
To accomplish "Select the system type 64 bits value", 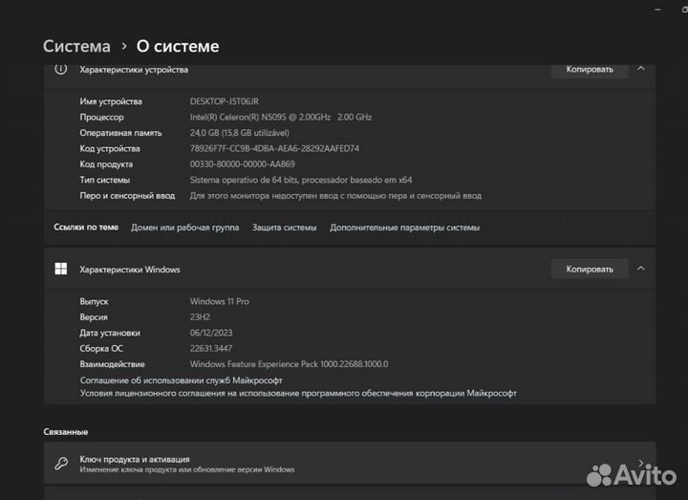I will 301,180.
